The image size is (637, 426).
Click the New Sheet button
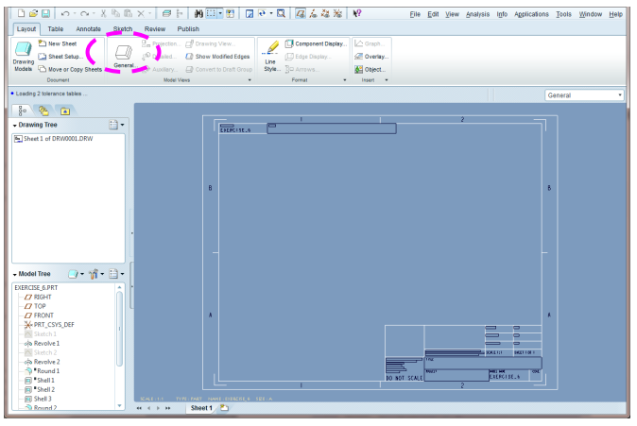[62, 44]
